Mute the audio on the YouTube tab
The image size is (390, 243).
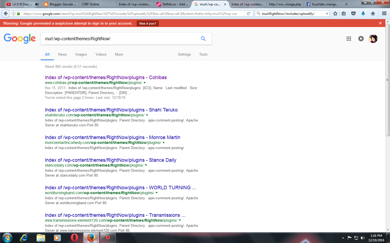tap(37, 4)
